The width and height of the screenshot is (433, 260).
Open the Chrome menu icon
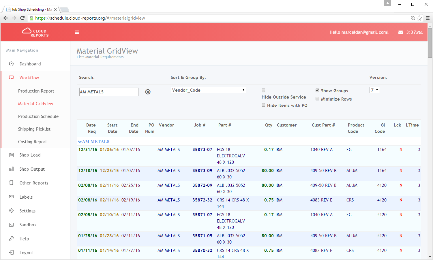(428, 18)
